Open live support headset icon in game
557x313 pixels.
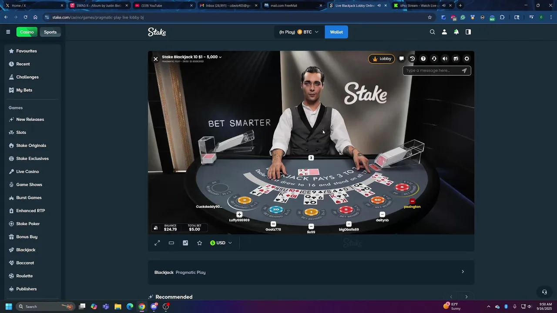pyautogui.click(x=434, y=59)
